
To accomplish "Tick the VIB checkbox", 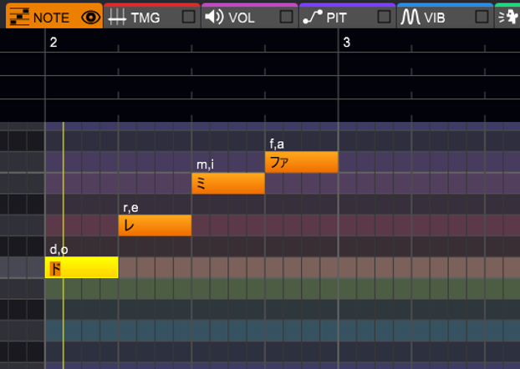I will tap(482, 17).
